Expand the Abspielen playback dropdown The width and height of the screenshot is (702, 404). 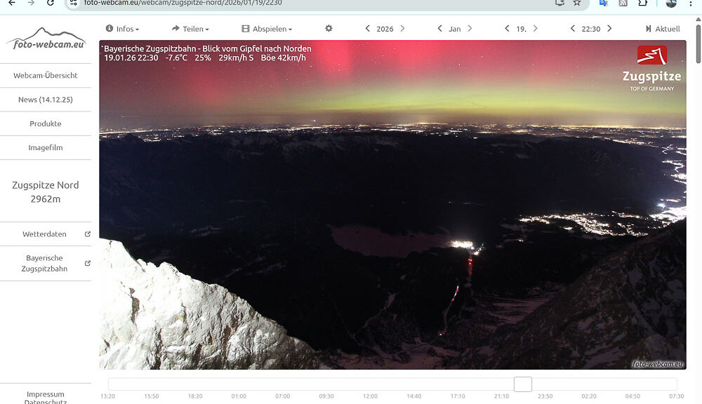[267, 29]
